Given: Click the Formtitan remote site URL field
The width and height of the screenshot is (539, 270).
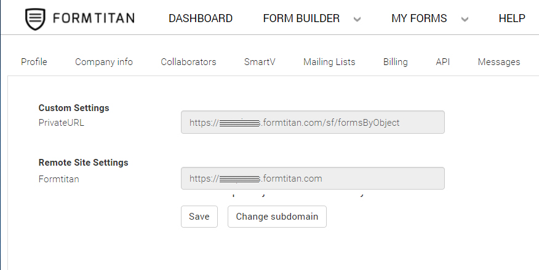Looking at the screenshot, I should tap(313, 179).
